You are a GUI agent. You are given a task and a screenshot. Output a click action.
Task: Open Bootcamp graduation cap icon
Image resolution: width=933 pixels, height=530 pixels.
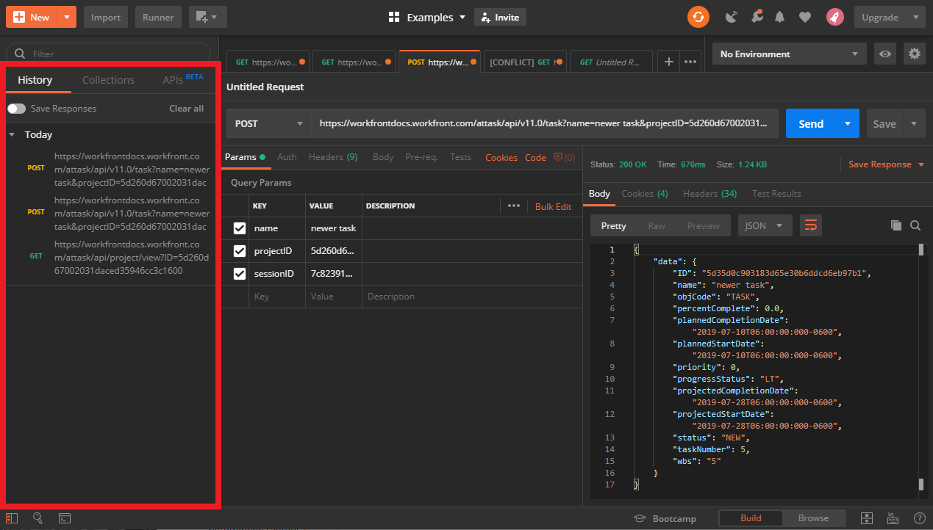tap(640, 518)
